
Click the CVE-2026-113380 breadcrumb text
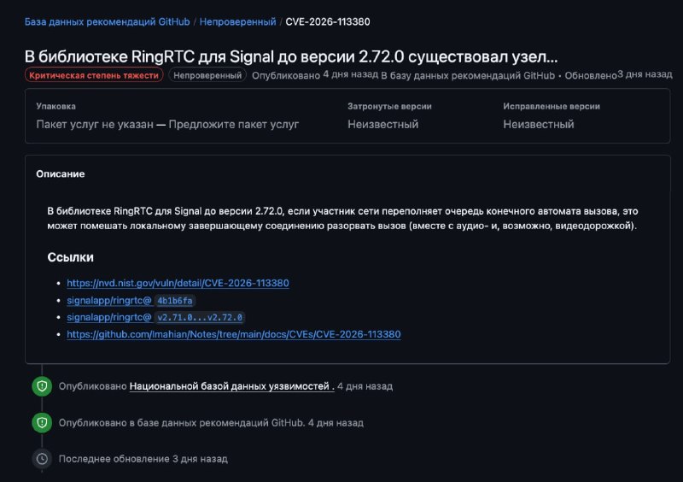pyautogui.click(x=328, y=22)
